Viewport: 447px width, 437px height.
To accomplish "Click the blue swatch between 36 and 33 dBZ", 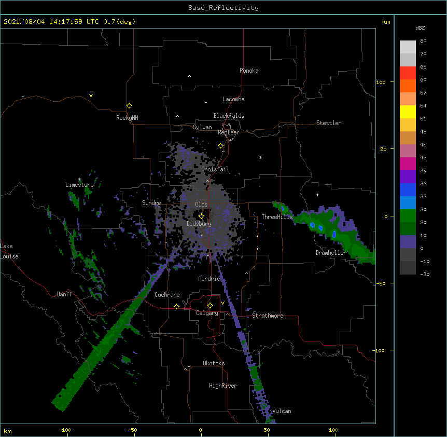I will click(408, 189).
